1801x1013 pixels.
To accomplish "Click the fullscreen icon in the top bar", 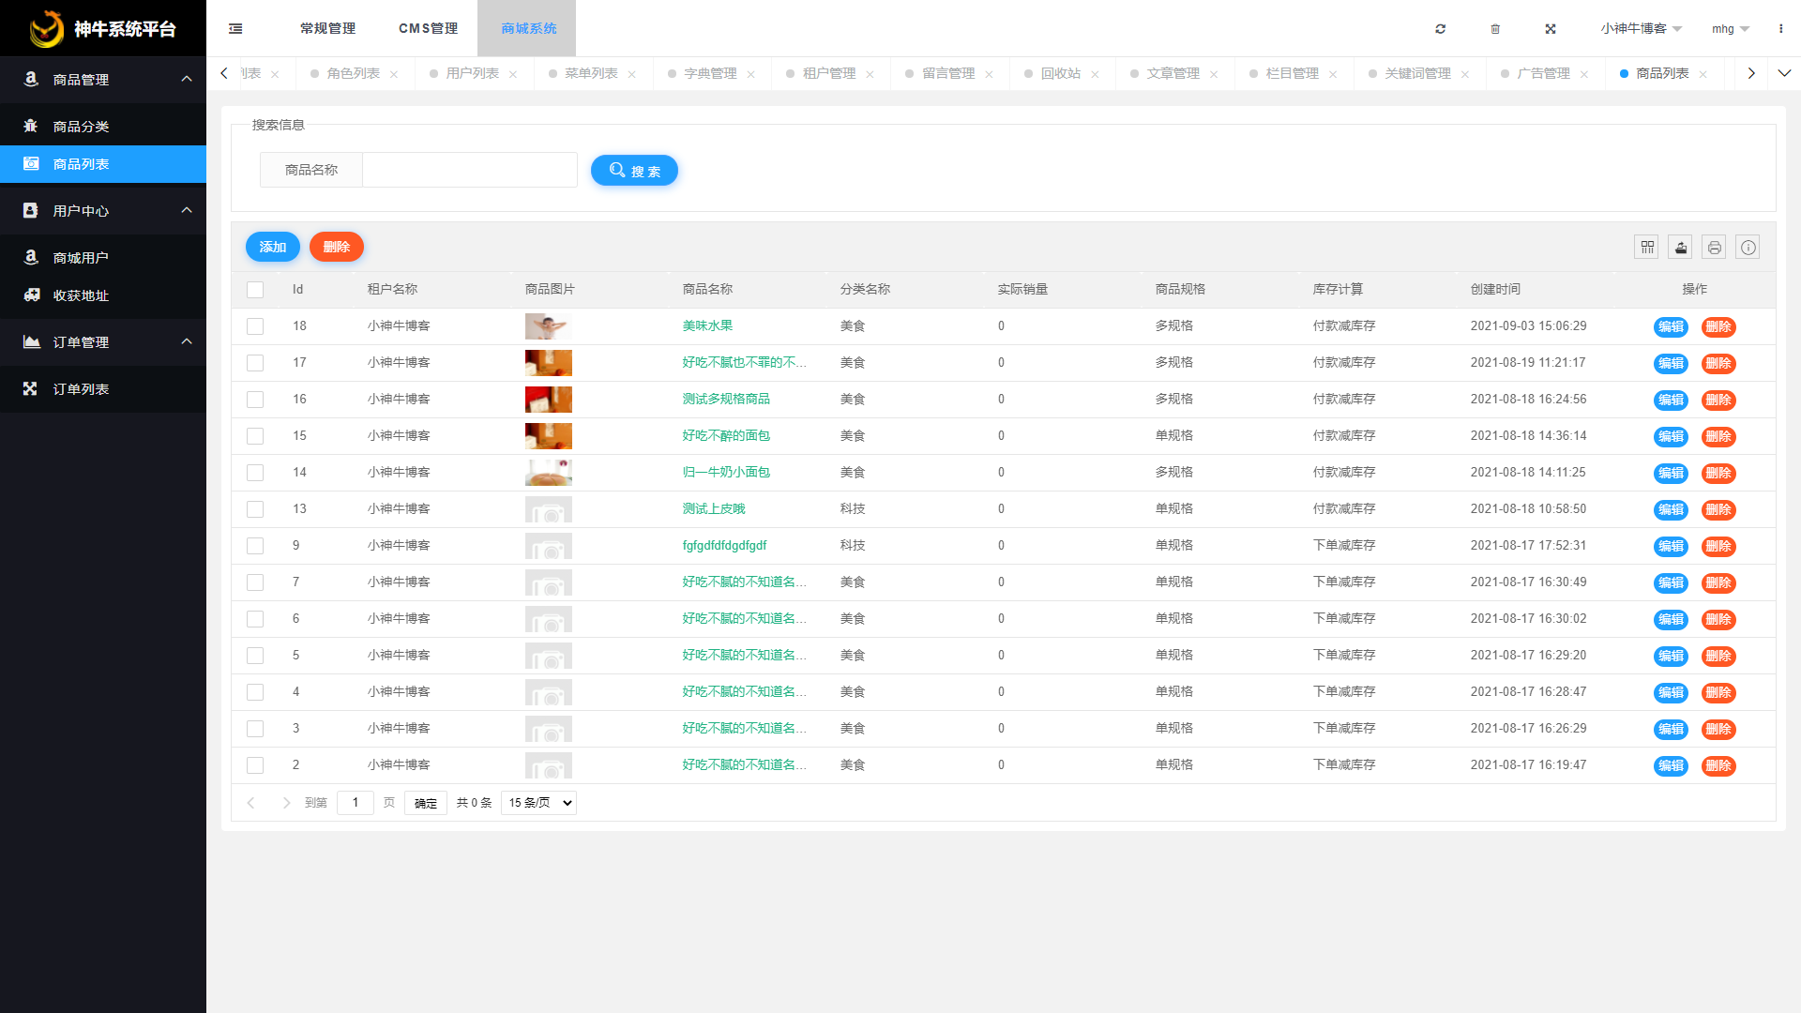I will tap(1551, 28).
